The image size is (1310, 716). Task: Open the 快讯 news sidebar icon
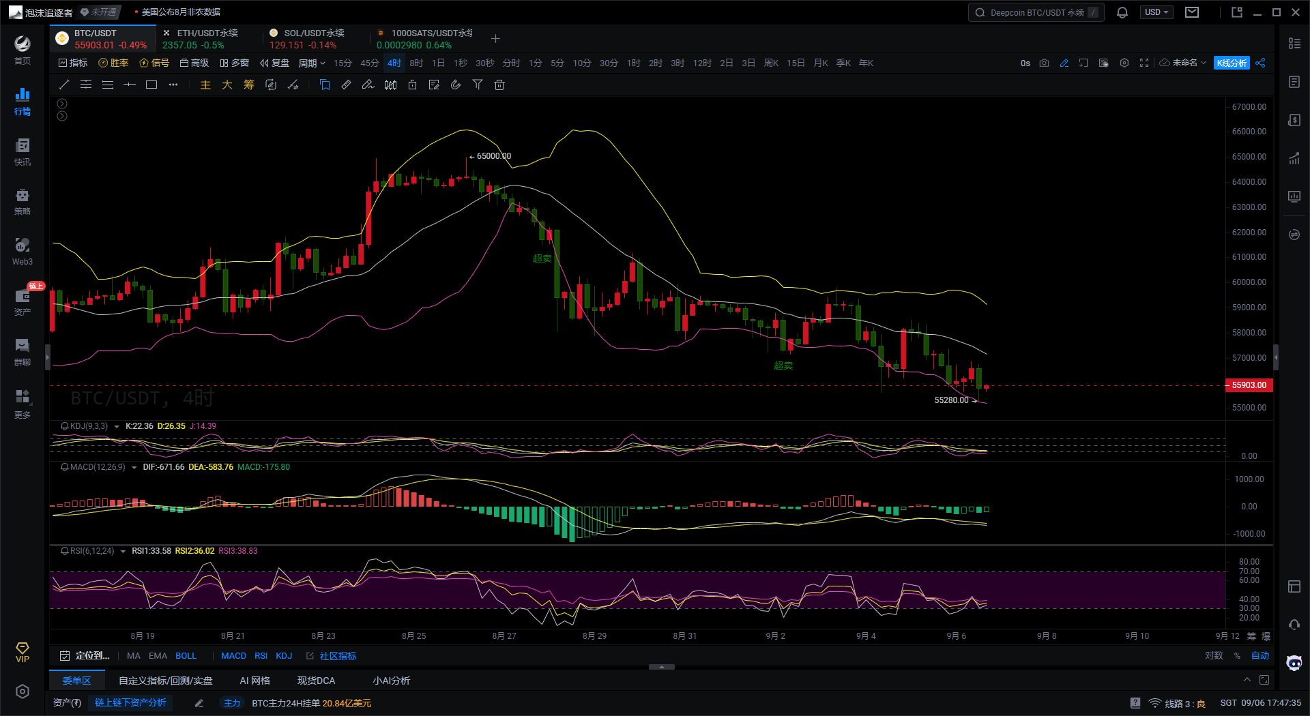click(x=23, y=151)
